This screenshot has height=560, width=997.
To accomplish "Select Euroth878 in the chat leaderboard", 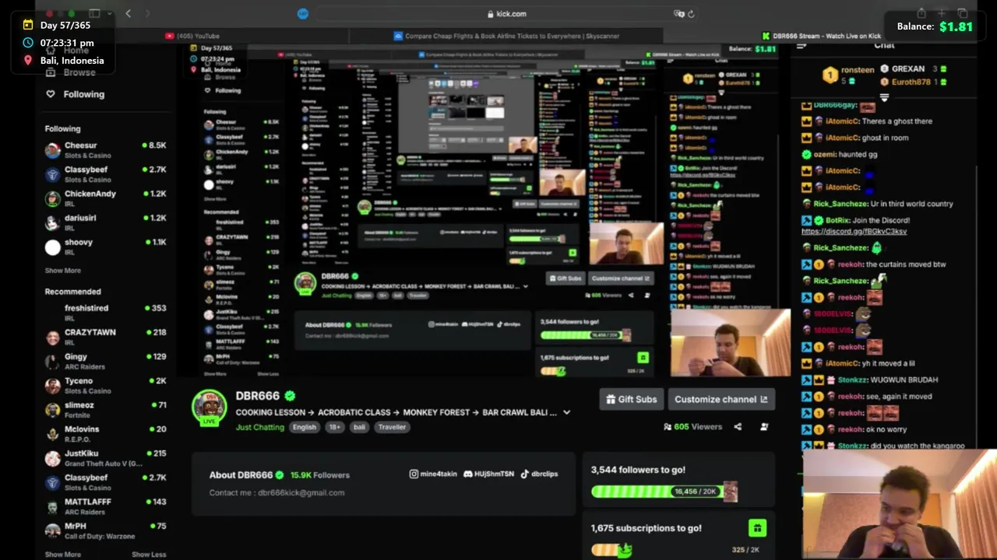I will [x=911, y=82].
